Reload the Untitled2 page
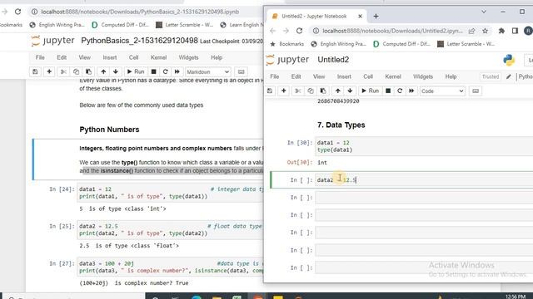This screenshot has height=299, width=533. click(299, 31)
